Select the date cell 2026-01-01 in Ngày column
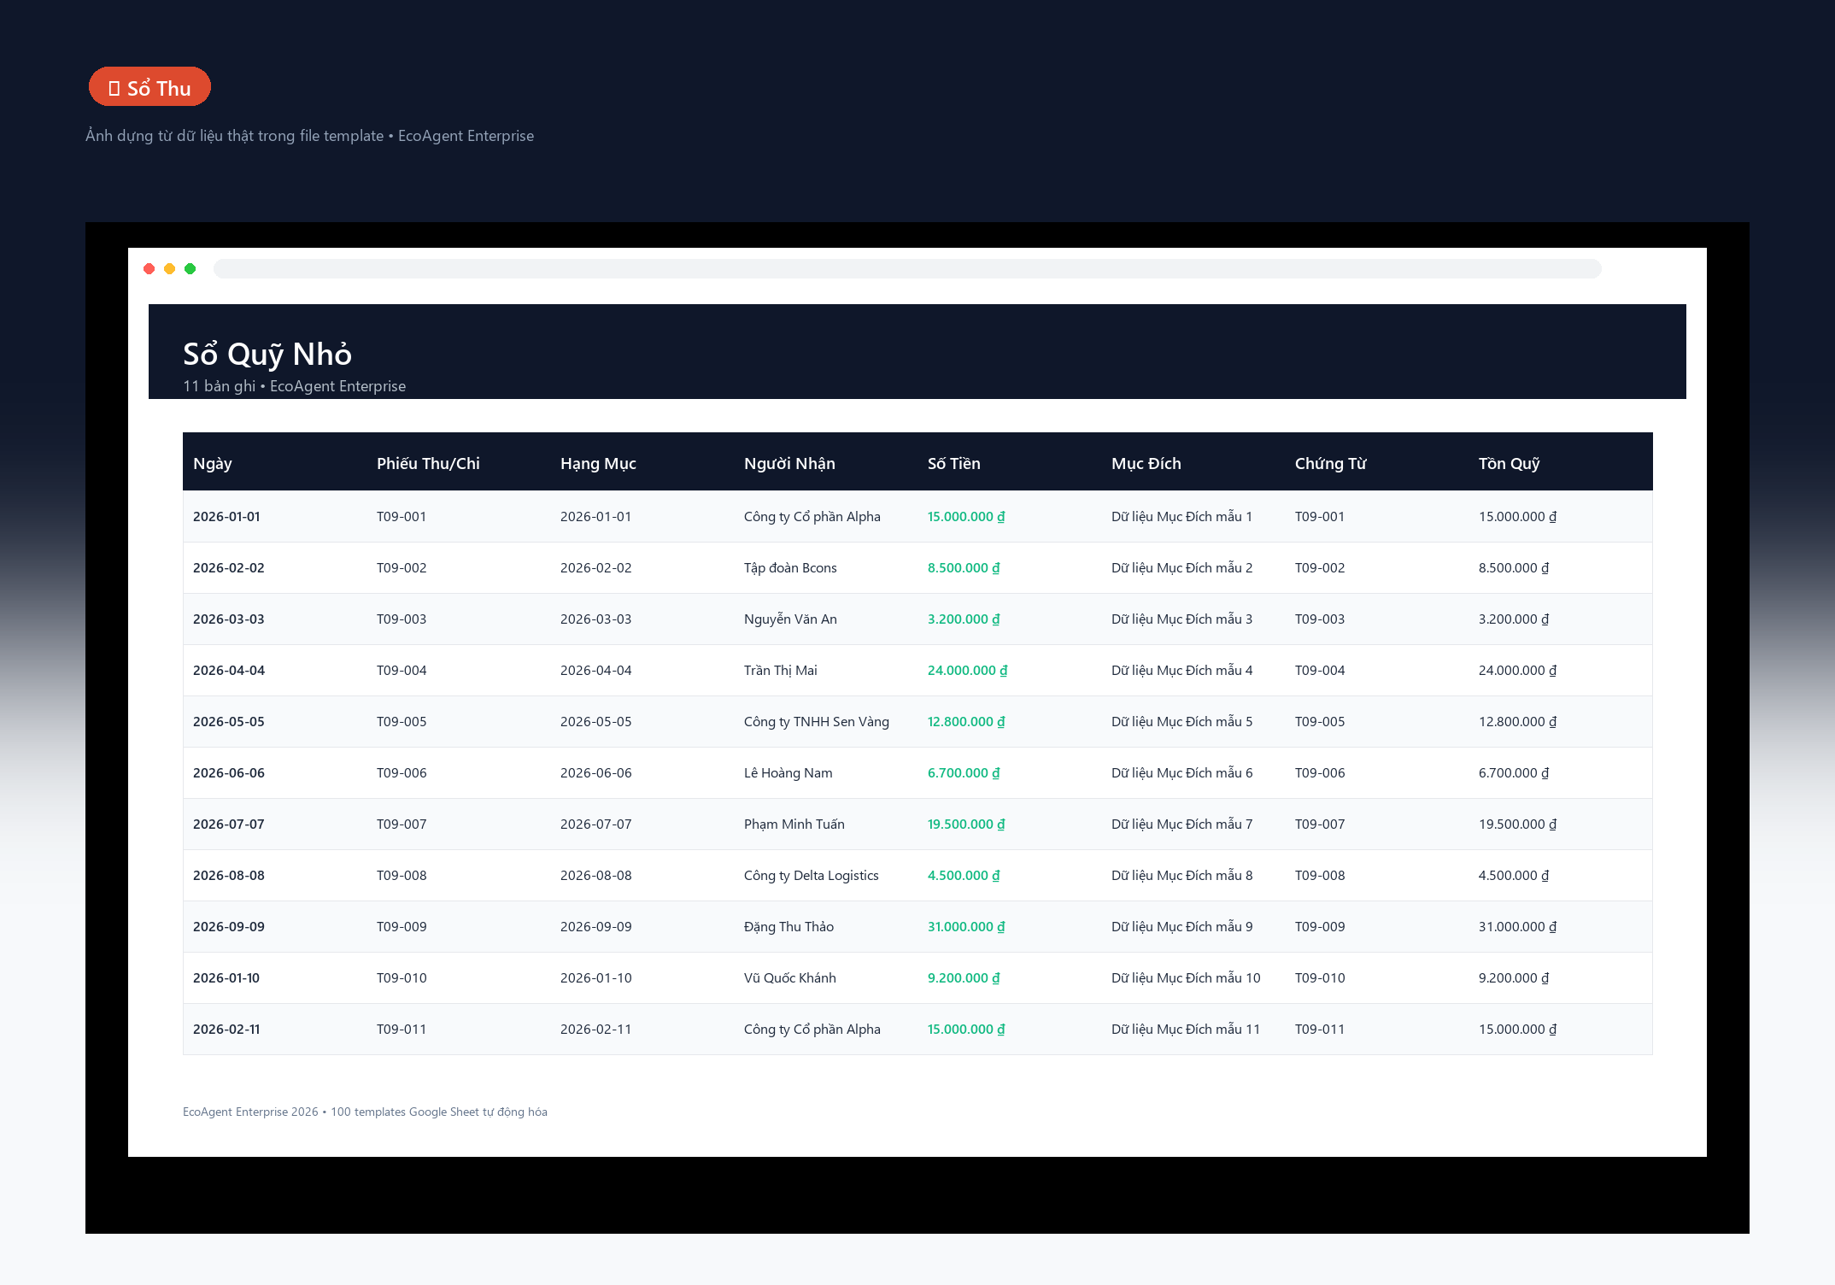This screenshot has width=1835, height=1285. click(226, 516)
